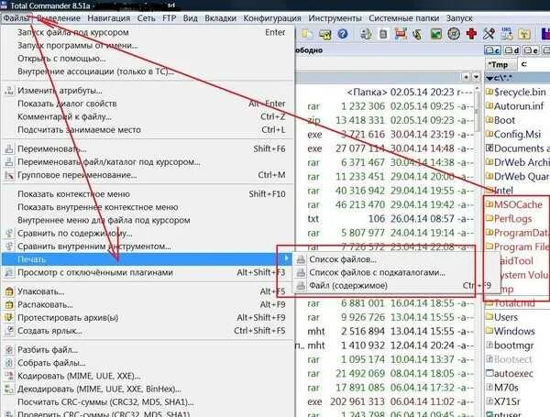Select the autoexec file
Viewport: 550px width, 417px height.
[x=510, y=374]
